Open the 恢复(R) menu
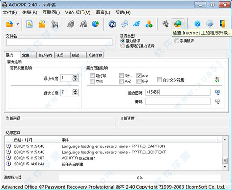 tap(30, 13)
